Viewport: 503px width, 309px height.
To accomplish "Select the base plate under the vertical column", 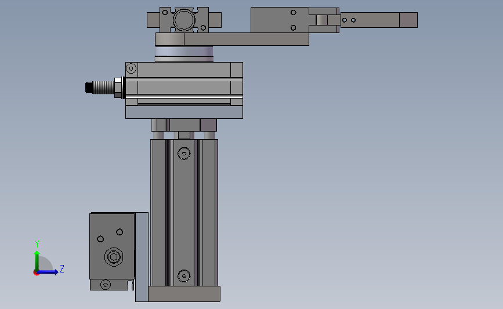I will click(184, 294).
